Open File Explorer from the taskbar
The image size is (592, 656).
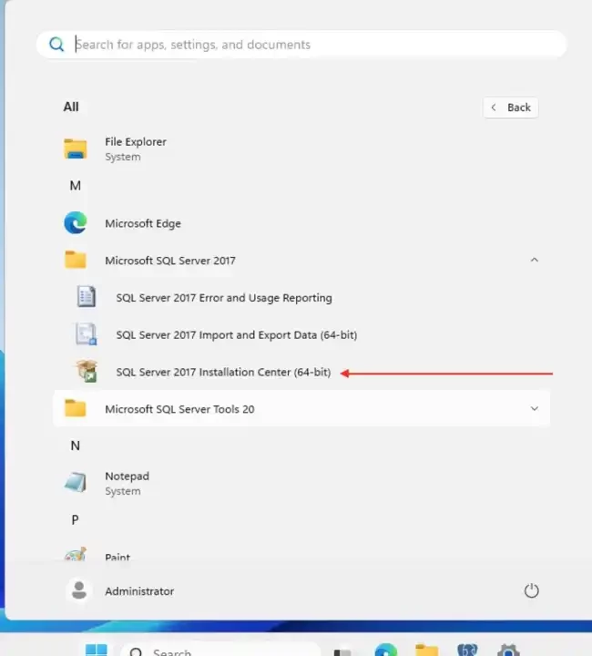click(x=426, y=650)
